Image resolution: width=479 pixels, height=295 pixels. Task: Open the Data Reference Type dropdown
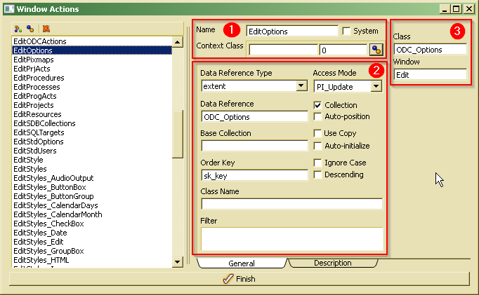(x=301, y=86)
